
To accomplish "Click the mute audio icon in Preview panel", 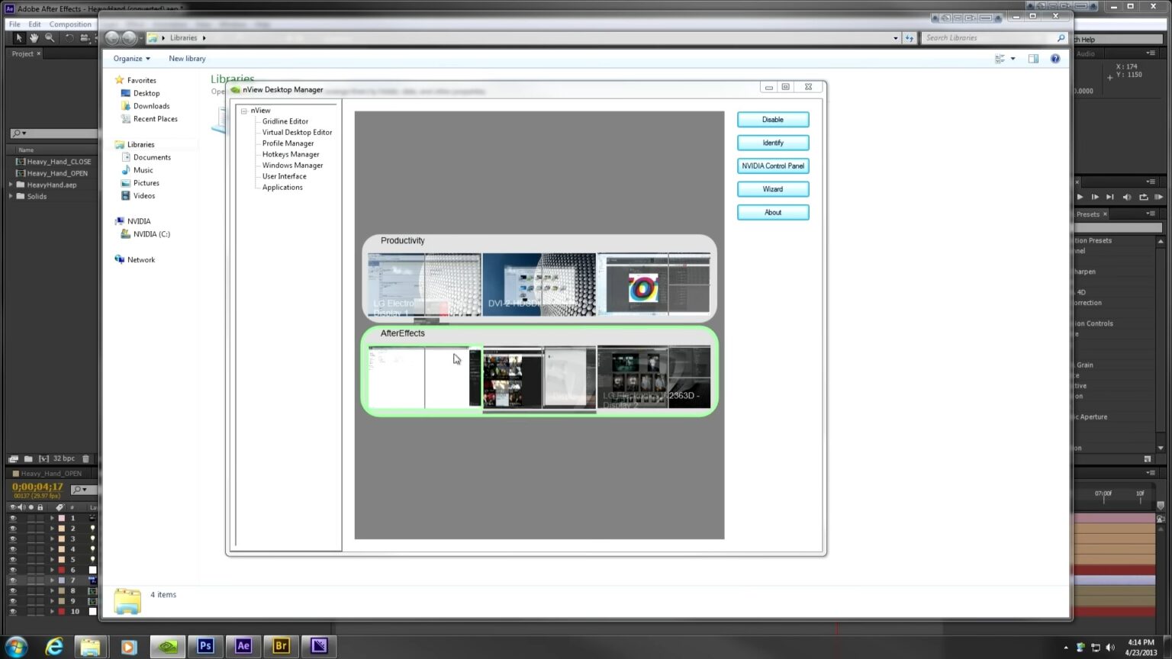I will pos(1127,197).
